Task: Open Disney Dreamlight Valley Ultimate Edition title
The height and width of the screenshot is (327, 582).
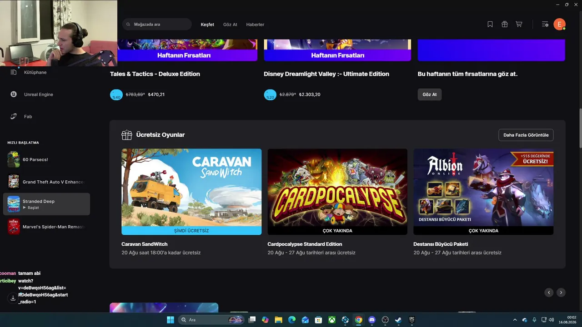Action: coord(326,74)
